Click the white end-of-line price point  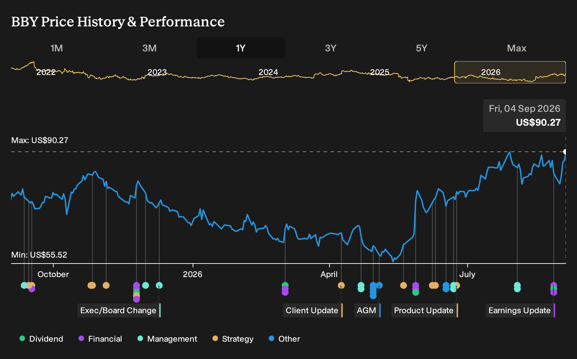point(565,152)
